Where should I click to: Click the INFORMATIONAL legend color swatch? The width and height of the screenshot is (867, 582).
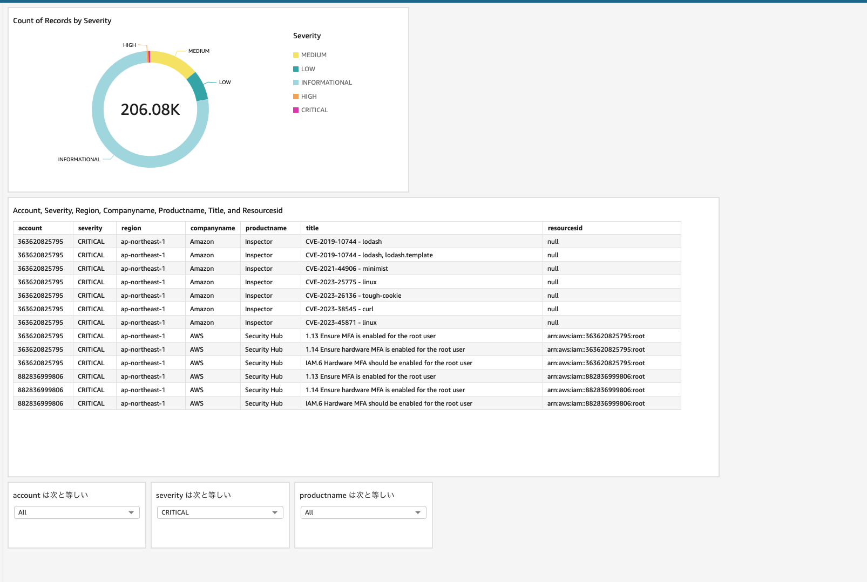(x=296, y=83)
